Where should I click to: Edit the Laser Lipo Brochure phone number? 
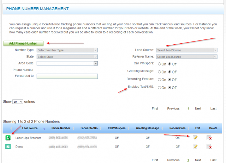click(x=195, y=138)
